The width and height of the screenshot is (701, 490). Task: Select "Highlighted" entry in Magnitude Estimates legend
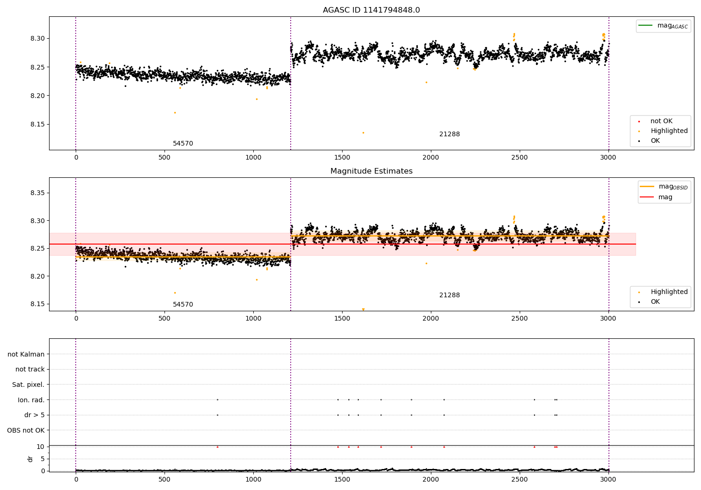[669, 292]
